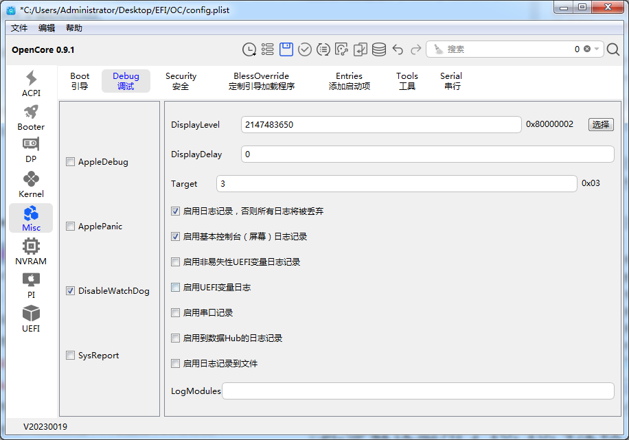Click the checkmark validate icon in toolbar
Screen dimensions: 629x440
pyautogui.click(x=305, y=49)
